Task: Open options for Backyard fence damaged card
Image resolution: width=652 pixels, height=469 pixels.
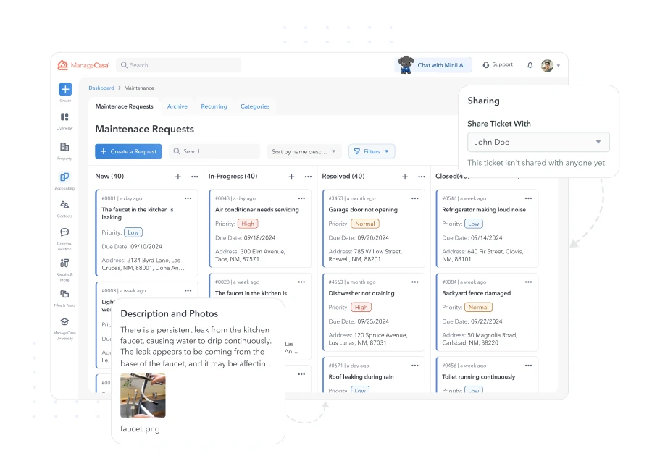Action: coord(529,282)
